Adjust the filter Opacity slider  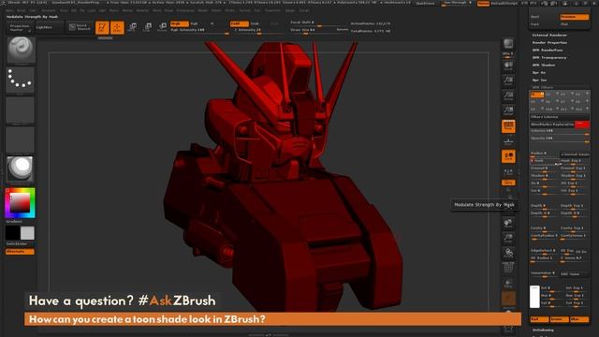pos(560,139)
